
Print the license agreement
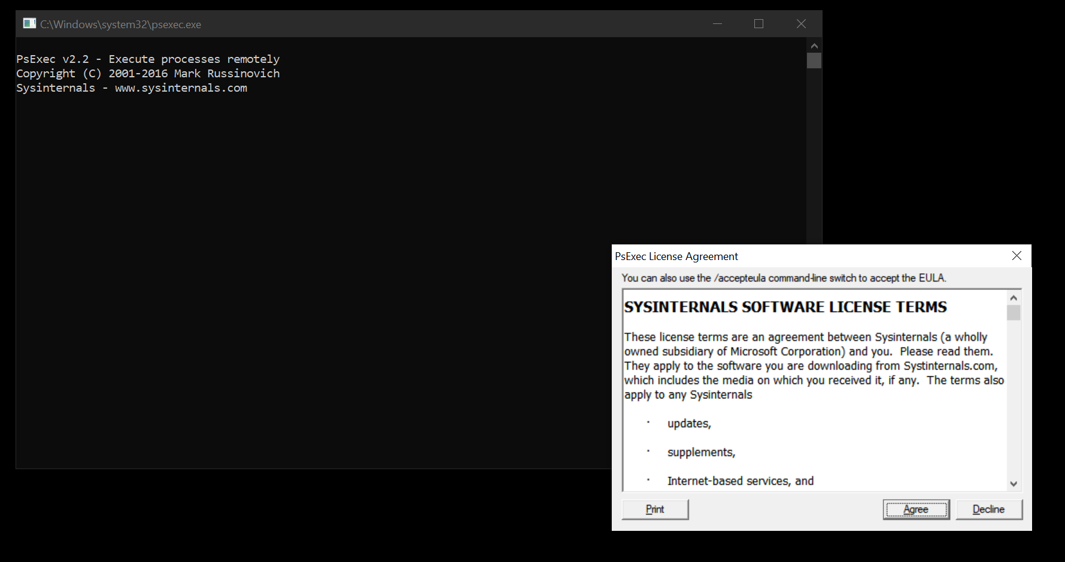coord(655,509)
